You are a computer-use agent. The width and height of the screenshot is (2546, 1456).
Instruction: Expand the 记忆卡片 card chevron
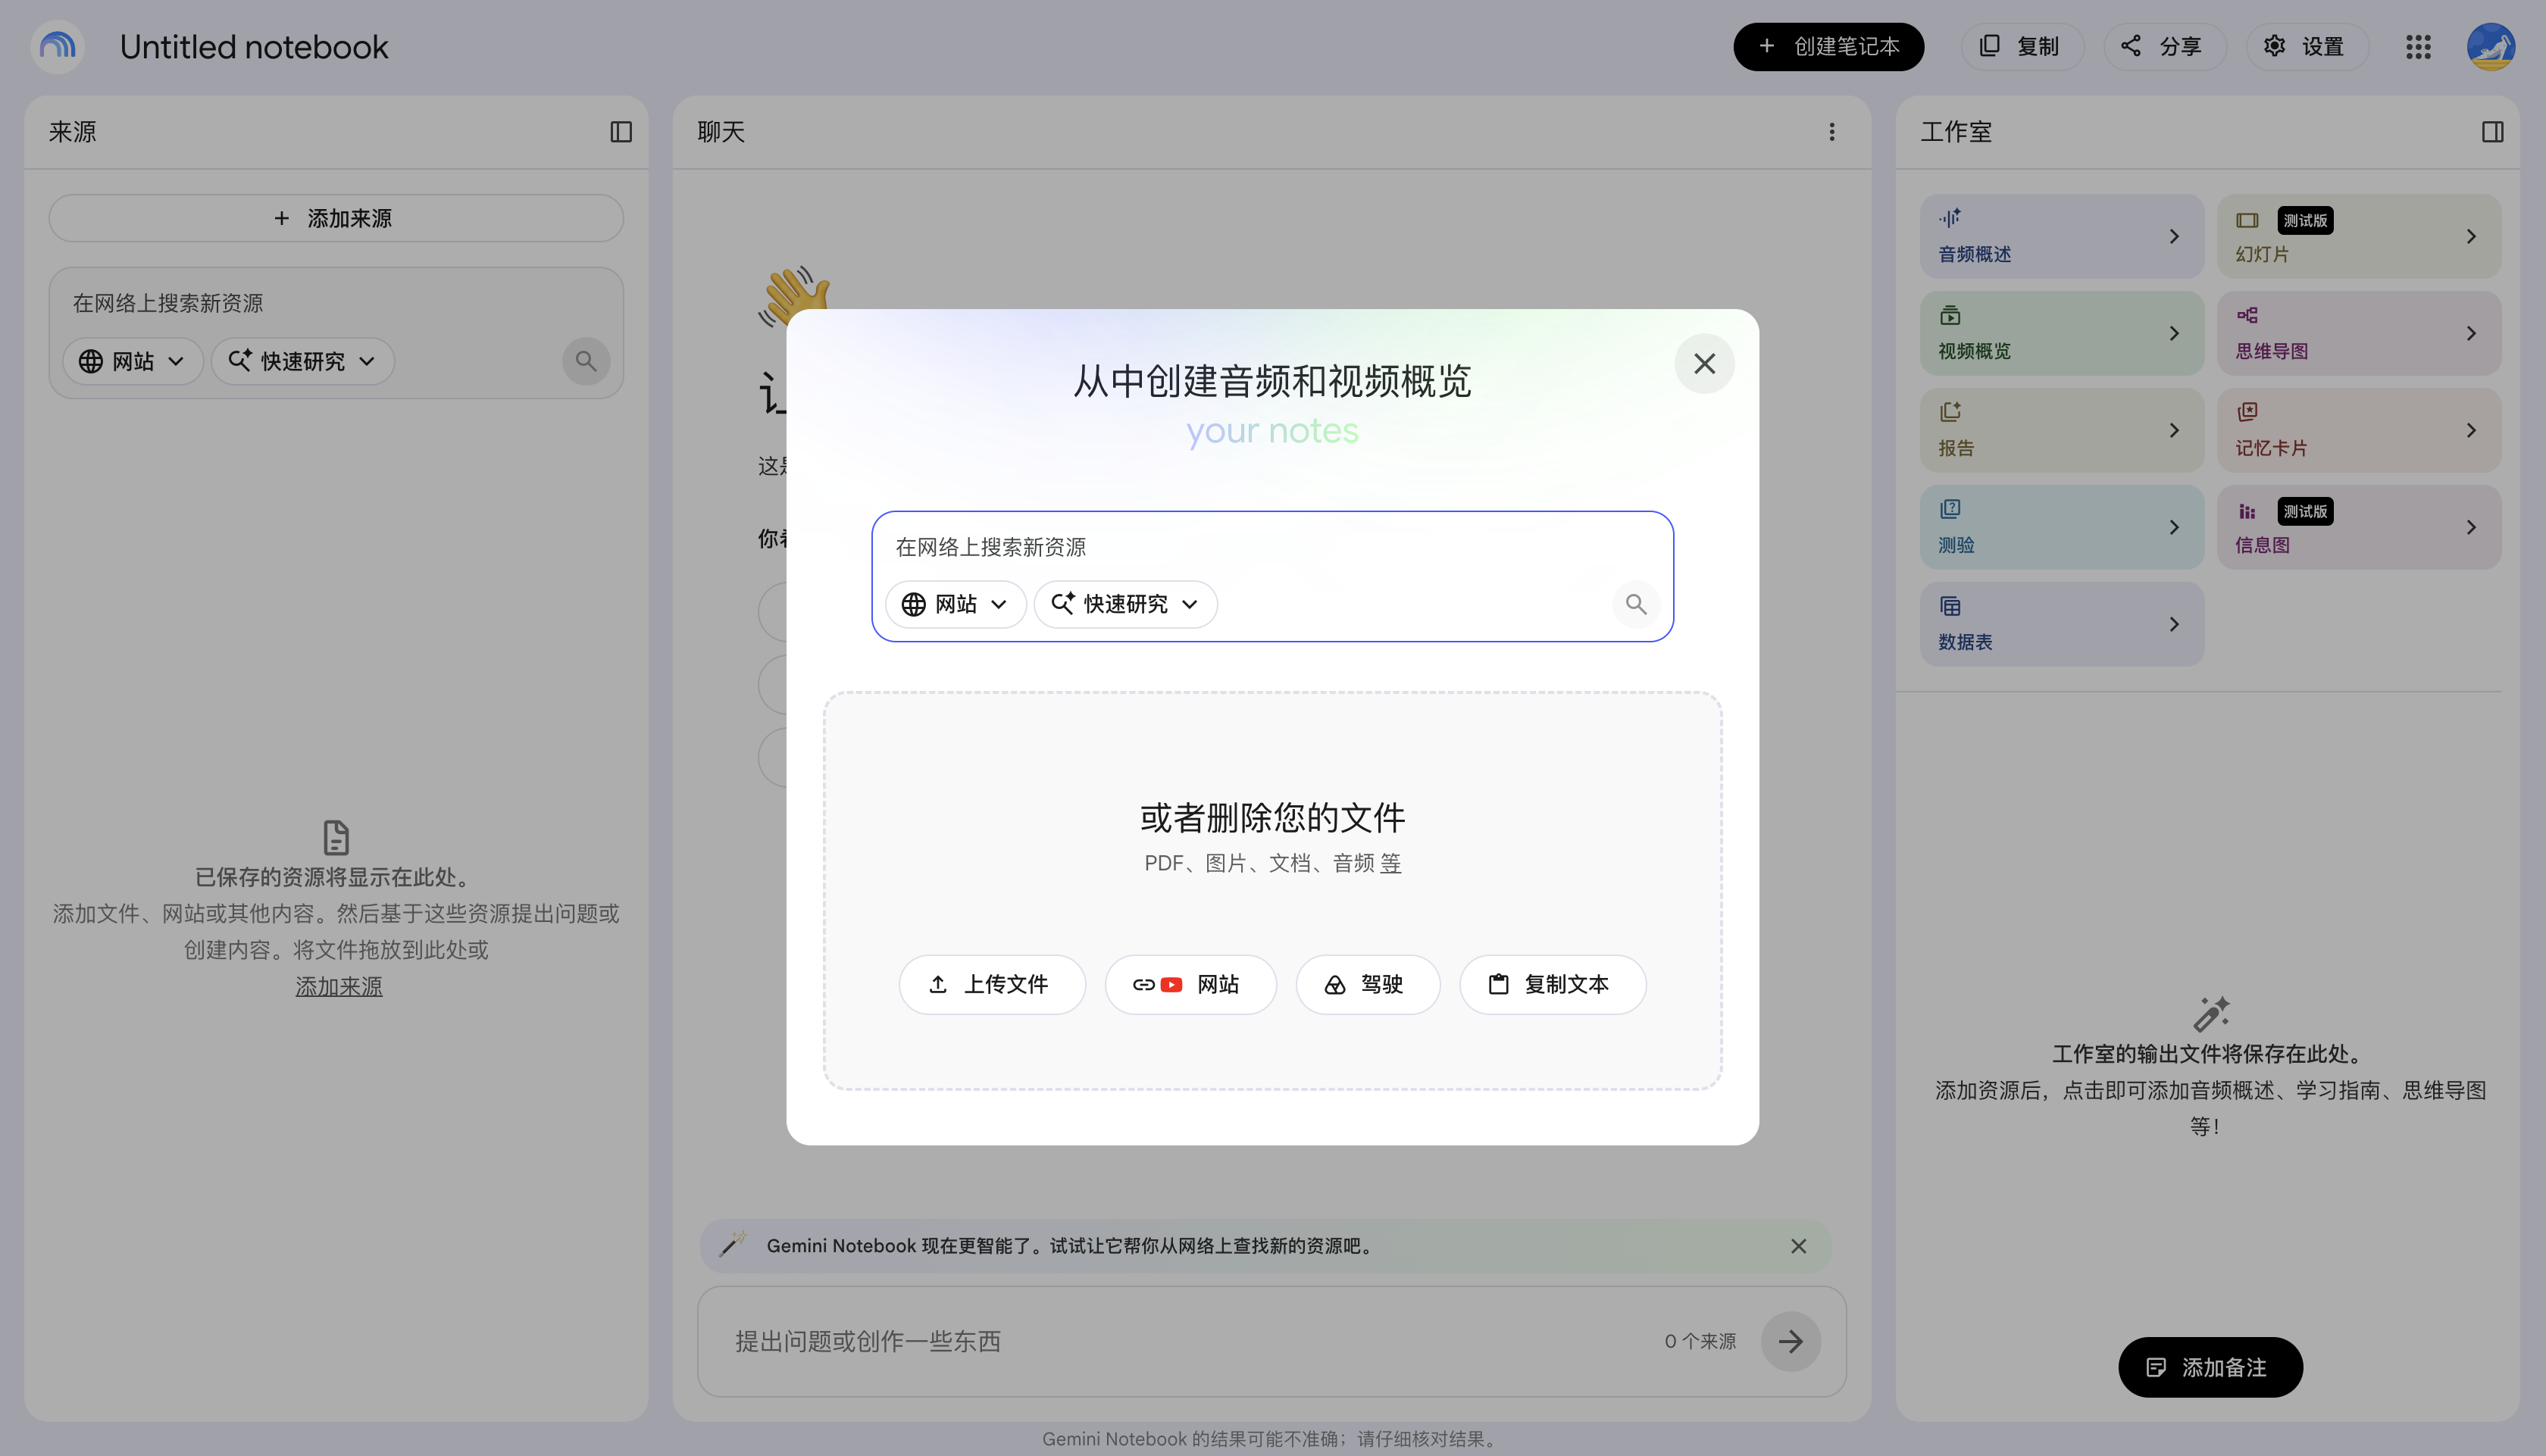coord(2471,430)
